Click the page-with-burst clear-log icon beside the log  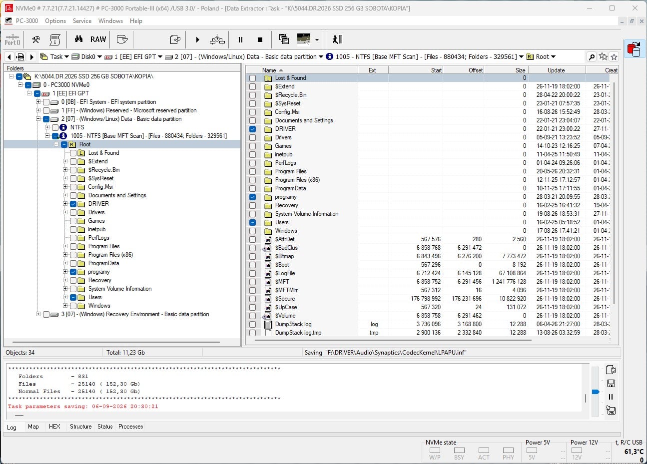click(x=611, y=370)
